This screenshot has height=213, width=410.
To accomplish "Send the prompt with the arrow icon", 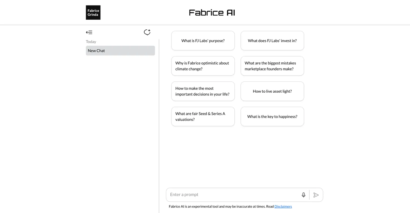I will pos(316,195).
